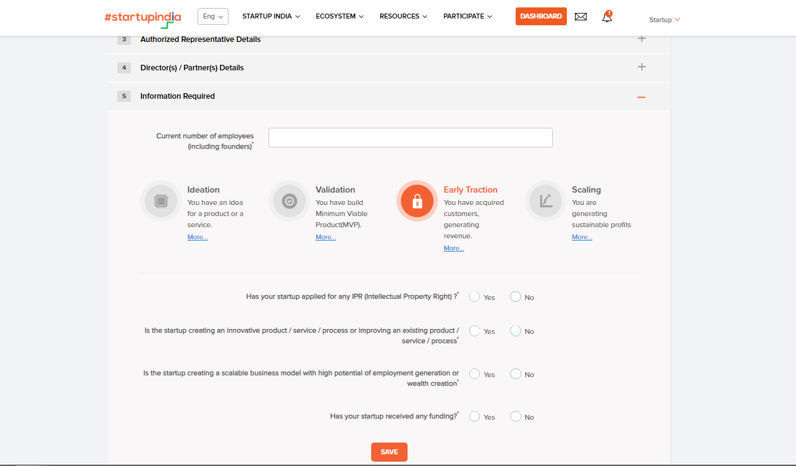Select Yes for IPR application question
This screenshot has height=466, width=796.
pyautogui.click(x=474, y=296)
